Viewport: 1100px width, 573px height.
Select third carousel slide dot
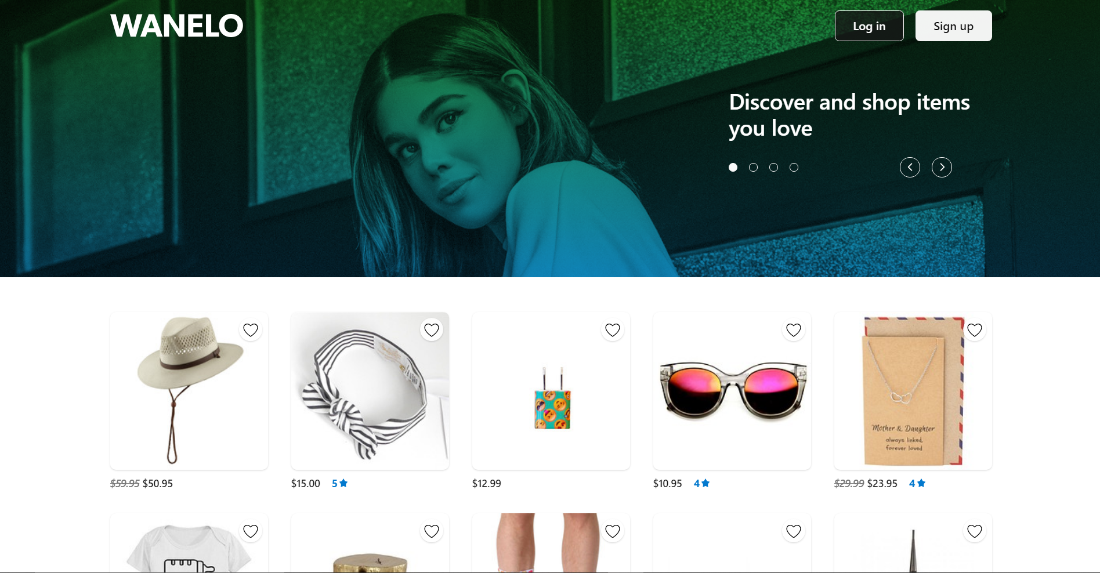(x=774, y=168)
